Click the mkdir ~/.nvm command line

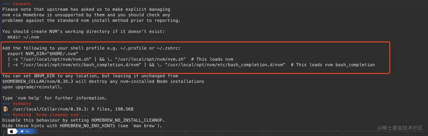coord(23,37)
